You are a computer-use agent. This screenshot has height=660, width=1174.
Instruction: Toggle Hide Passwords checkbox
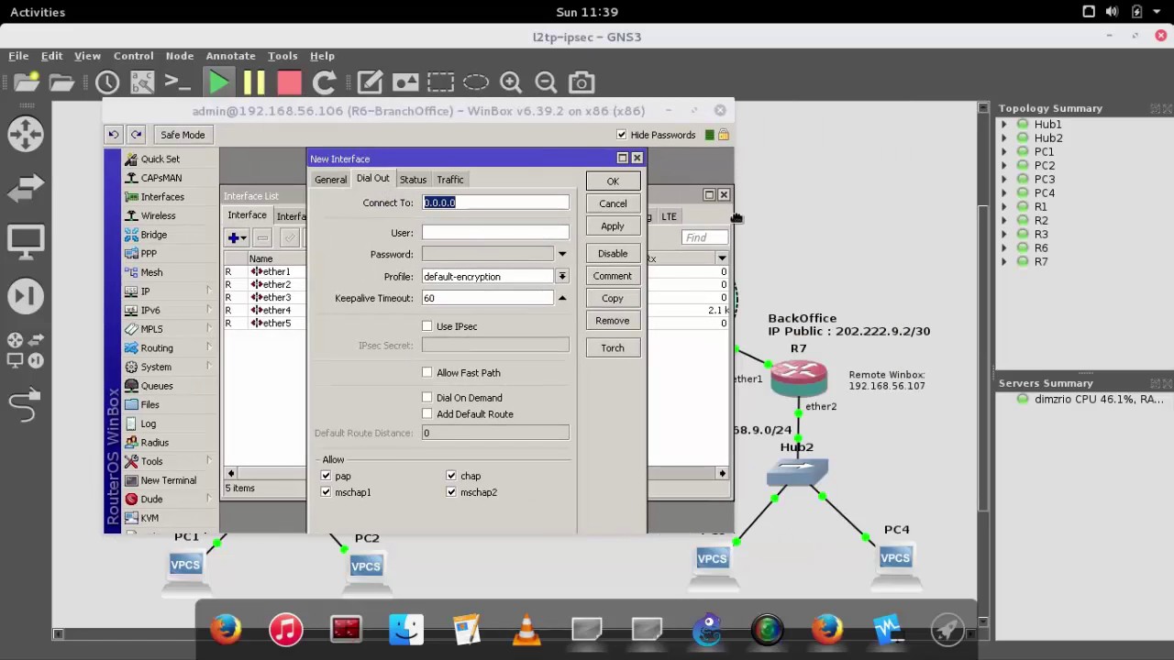click(x=622, y=135)
